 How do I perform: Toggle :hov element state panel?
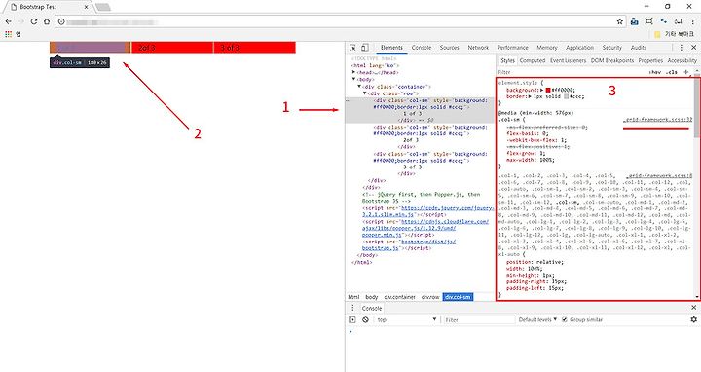pyautogui.click(x=655, y=72)
